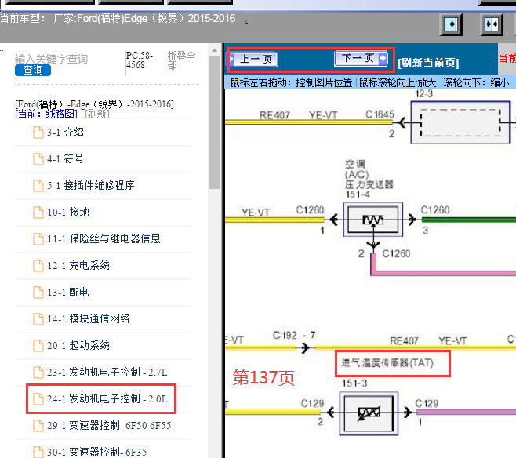Click page icon beside 30-1 变速器控制- 6F35
The height and width of the screenshot is (458, 516).
coord(38,452)
